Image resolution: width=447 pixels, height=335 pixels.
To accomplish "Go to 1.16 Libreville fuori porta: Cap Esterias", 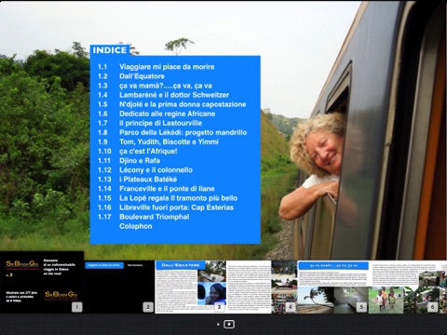I will (x=166, y=208).
